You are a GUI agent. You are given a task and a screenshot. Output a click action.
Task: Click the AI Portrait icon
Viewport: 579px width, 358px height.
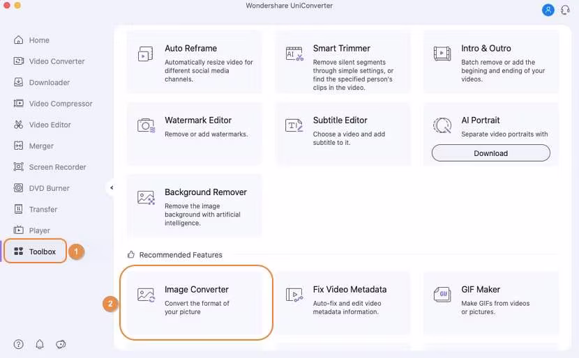[x=442, y=125]
